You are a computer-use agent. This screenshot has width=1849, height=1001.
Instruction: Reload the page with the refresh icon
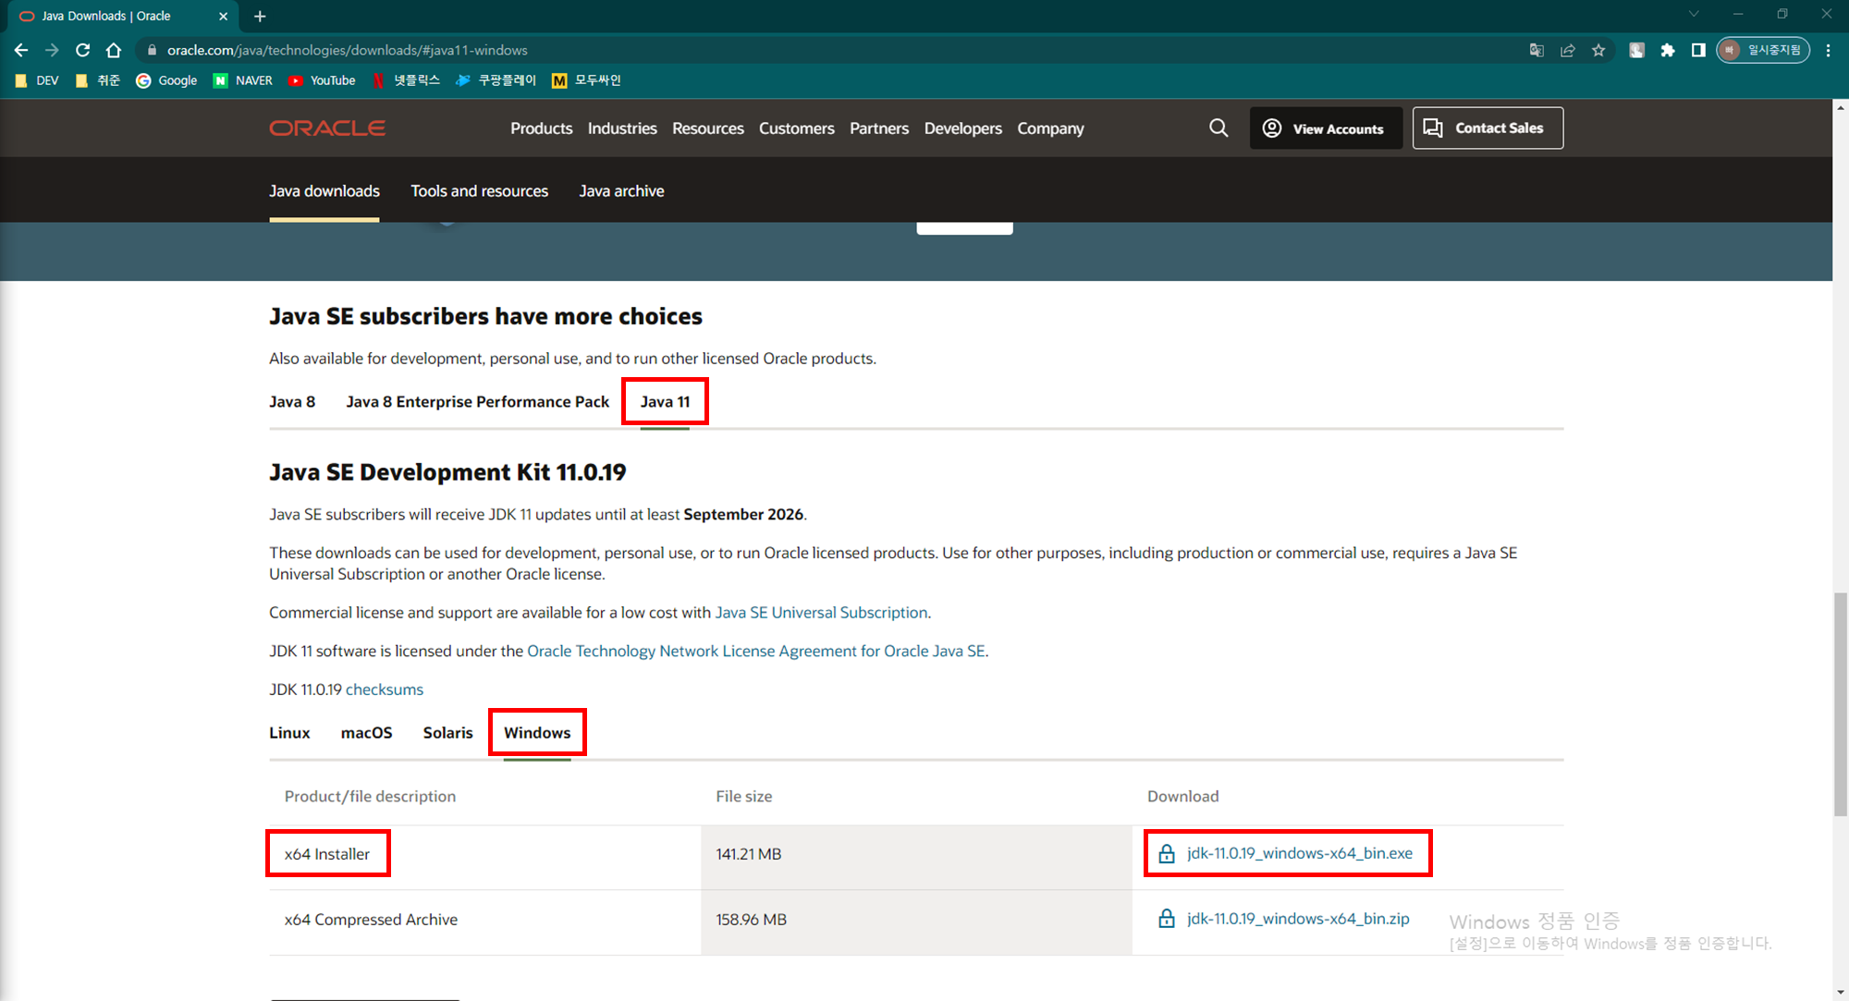pyautogui.click(x=82, y=50)
